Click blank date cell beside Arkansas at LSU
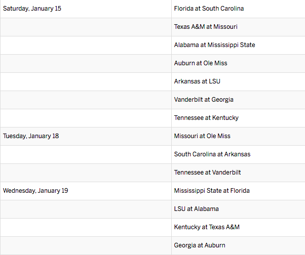305x255 pixels. 86,81
